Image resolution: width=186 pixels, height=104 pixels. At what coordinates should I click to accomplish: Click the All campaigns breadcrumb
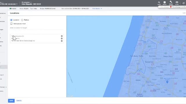[x=26, y=2]
